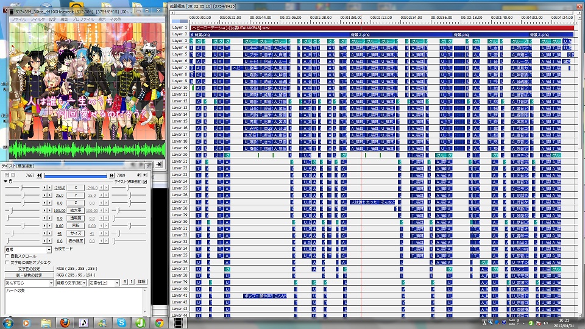The image size is (585, 329).
Task: Click the music note app icon in taskbar
Action: [x=83, y=323]
